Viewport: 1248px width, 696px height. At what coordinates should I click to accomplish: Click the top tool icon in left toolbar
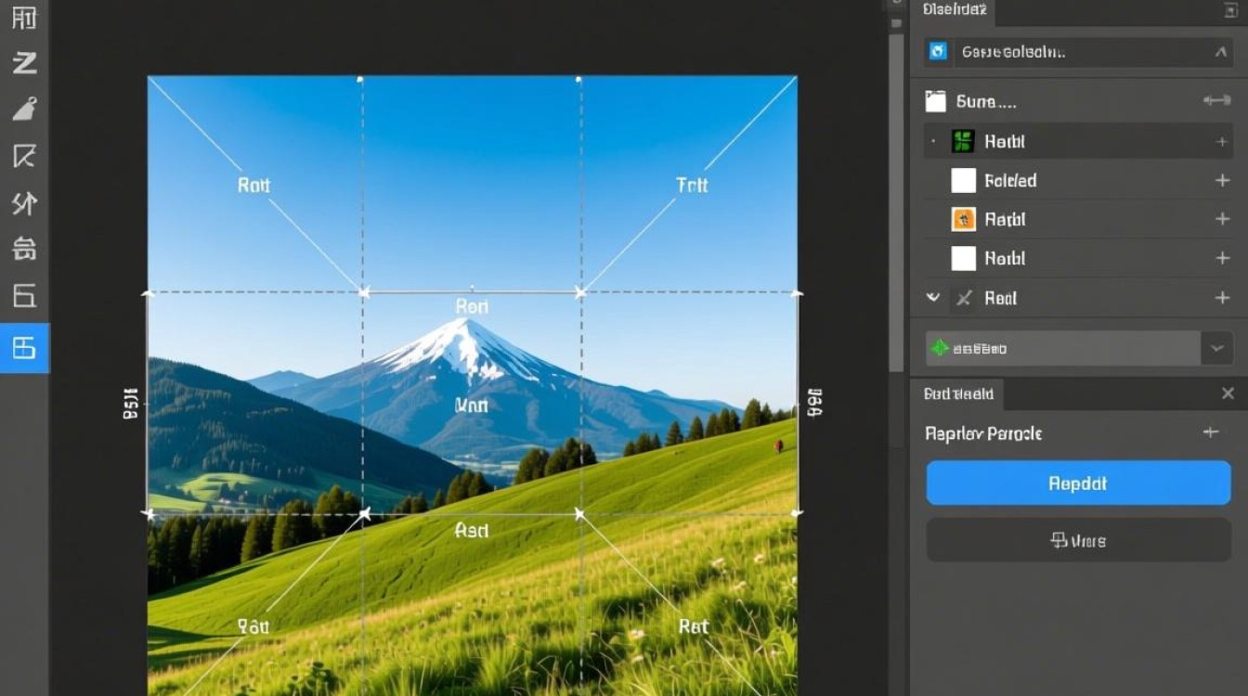[x=24, y=19]
